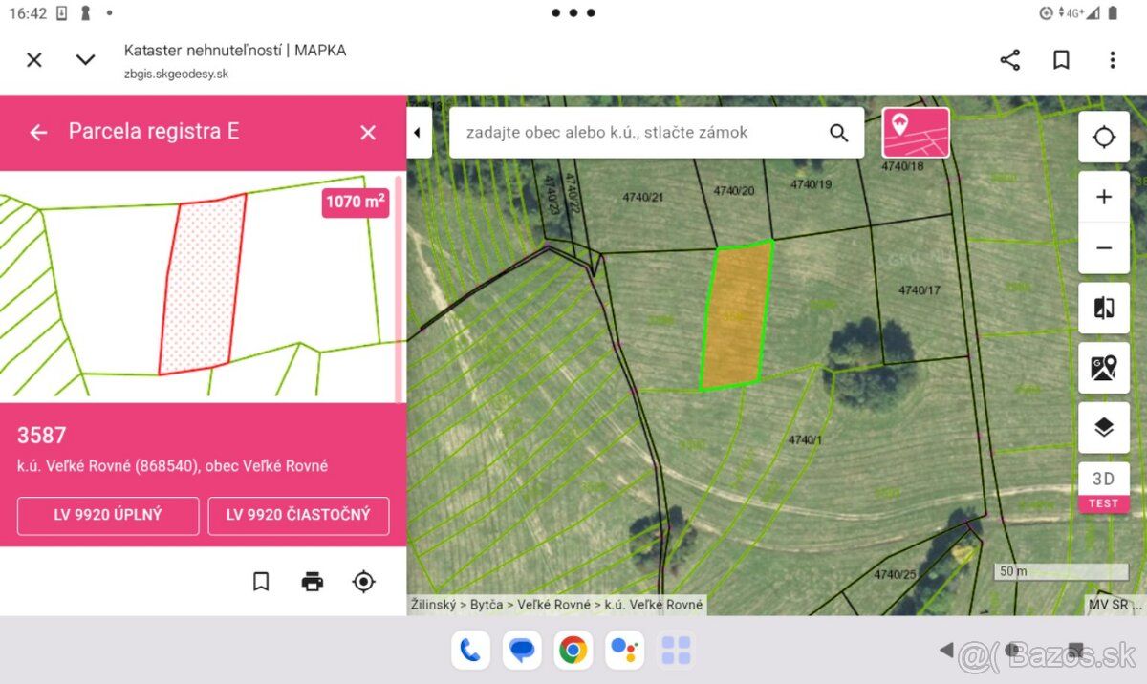Open the pink parcel location map tool

(x=916, y=132)
